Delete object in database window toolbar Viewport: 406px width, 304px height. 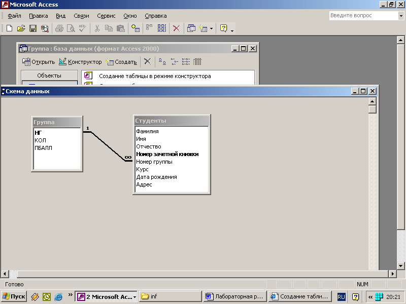click(x=147, y=61)
